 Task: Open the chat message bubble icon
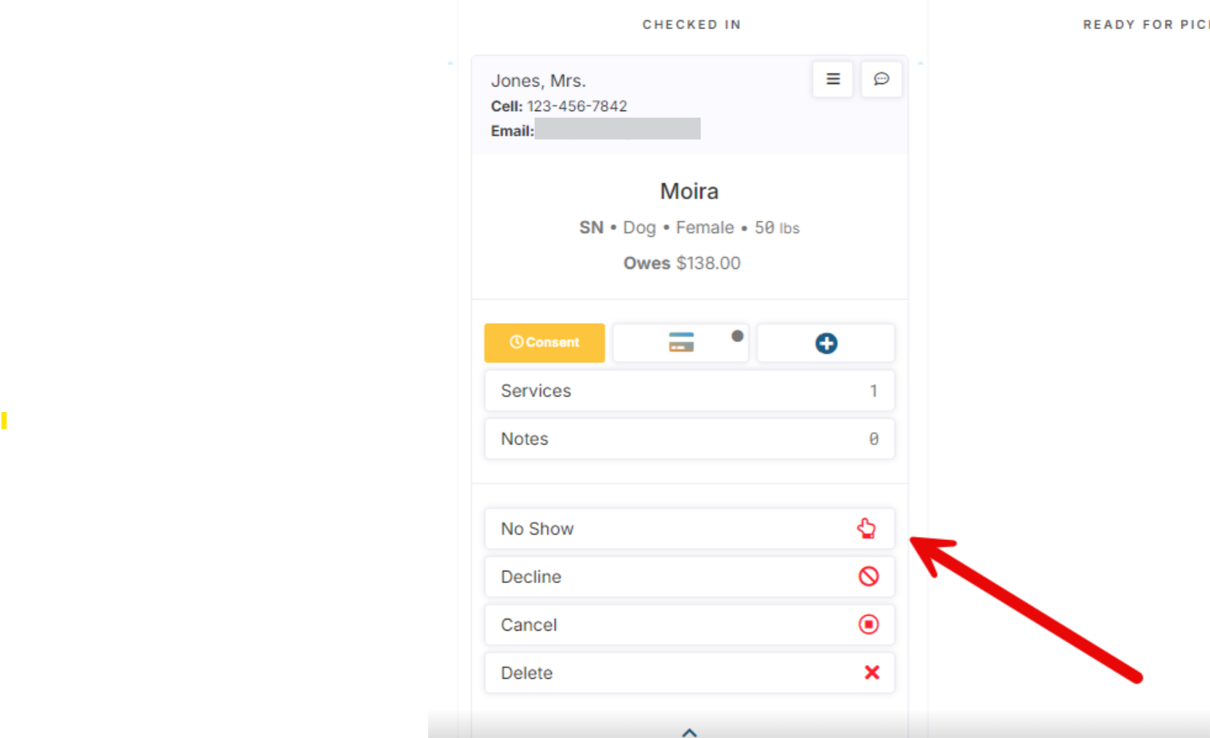[x=881, y=79]
